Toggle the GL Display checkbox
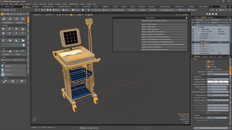Image resolution: width=232 pixels, height=130 pixels. (x=208, y=66)
